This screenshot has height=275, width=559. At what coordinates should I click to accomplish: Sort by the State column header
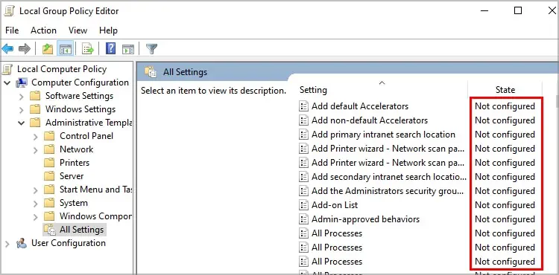click(x=505, y=89)
